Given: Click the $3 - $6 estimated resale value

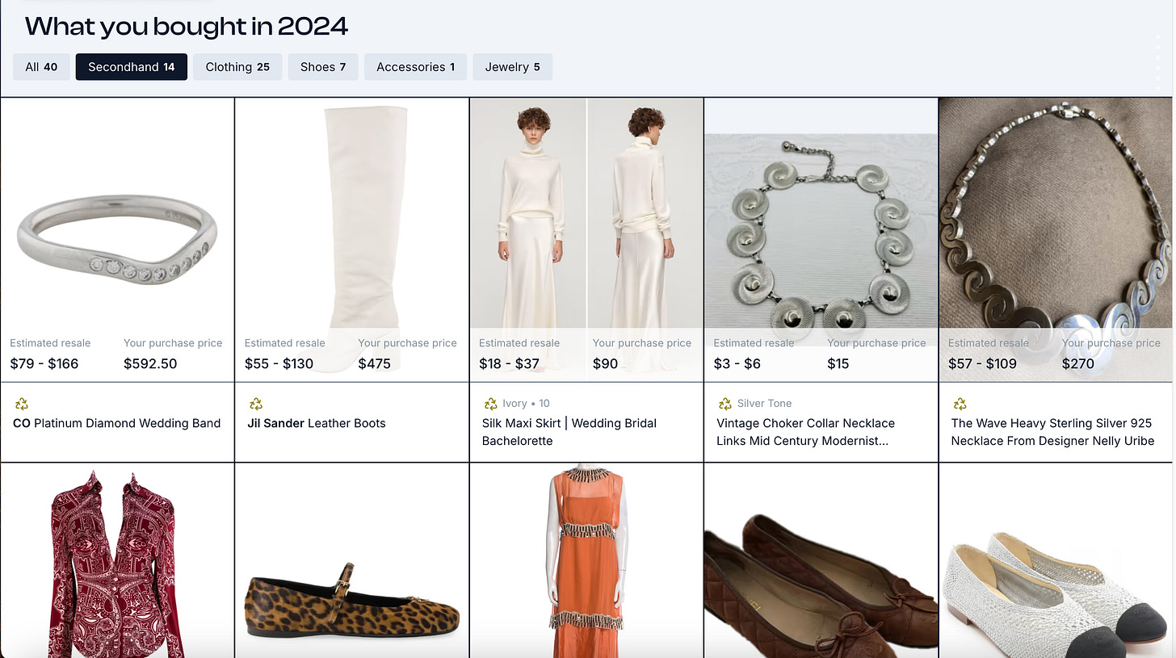Looking at the screenshot, I should click(737, 363).
